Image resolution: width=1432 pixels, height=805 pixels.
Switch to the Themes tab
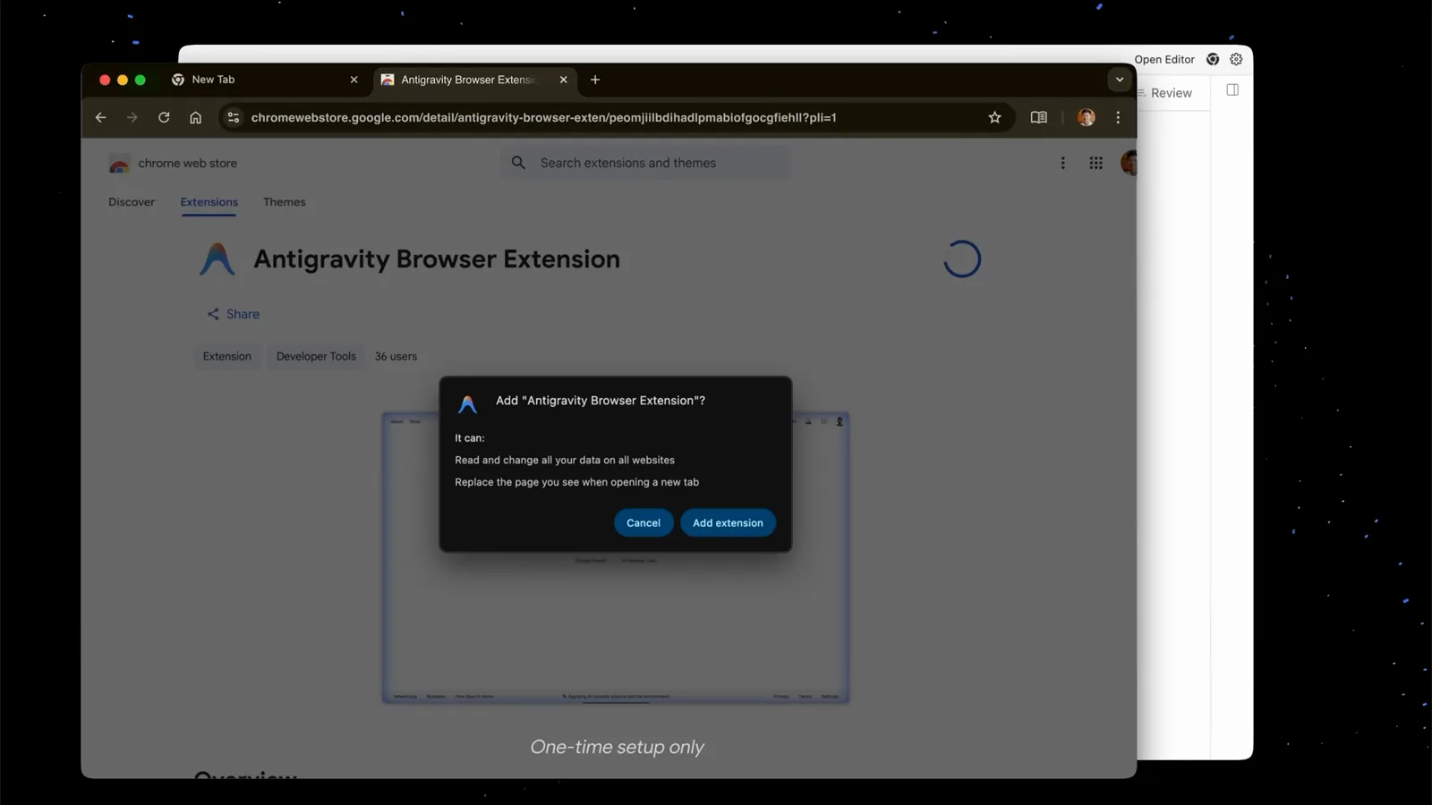(284, 202)
